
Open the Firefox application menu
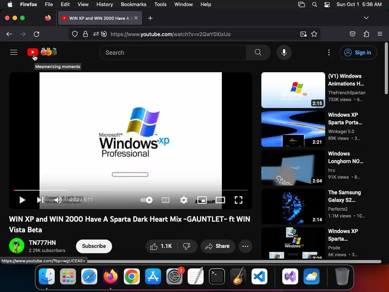[x=380, y=34]
